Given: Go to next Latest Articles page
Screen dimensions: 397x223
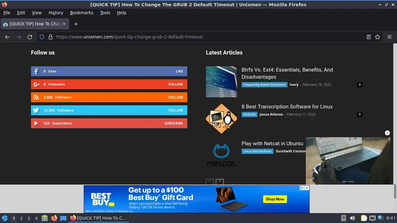Looking at the screenshot, I should [220, 181].
